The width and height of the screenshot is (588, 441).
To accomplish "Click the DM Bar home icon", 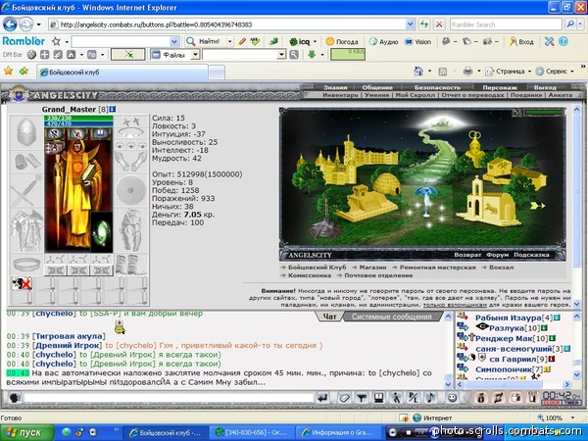I will (71, 55).
